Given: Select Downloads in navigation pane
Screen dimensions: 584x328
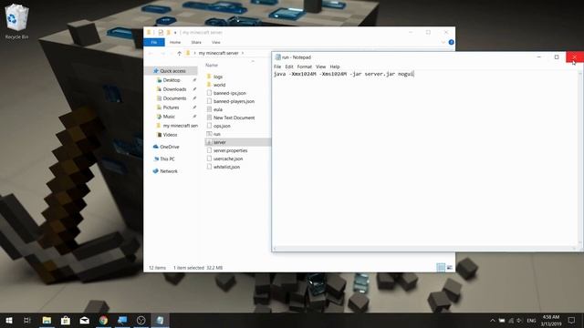Looking at the screenshot, I should 174,89.
